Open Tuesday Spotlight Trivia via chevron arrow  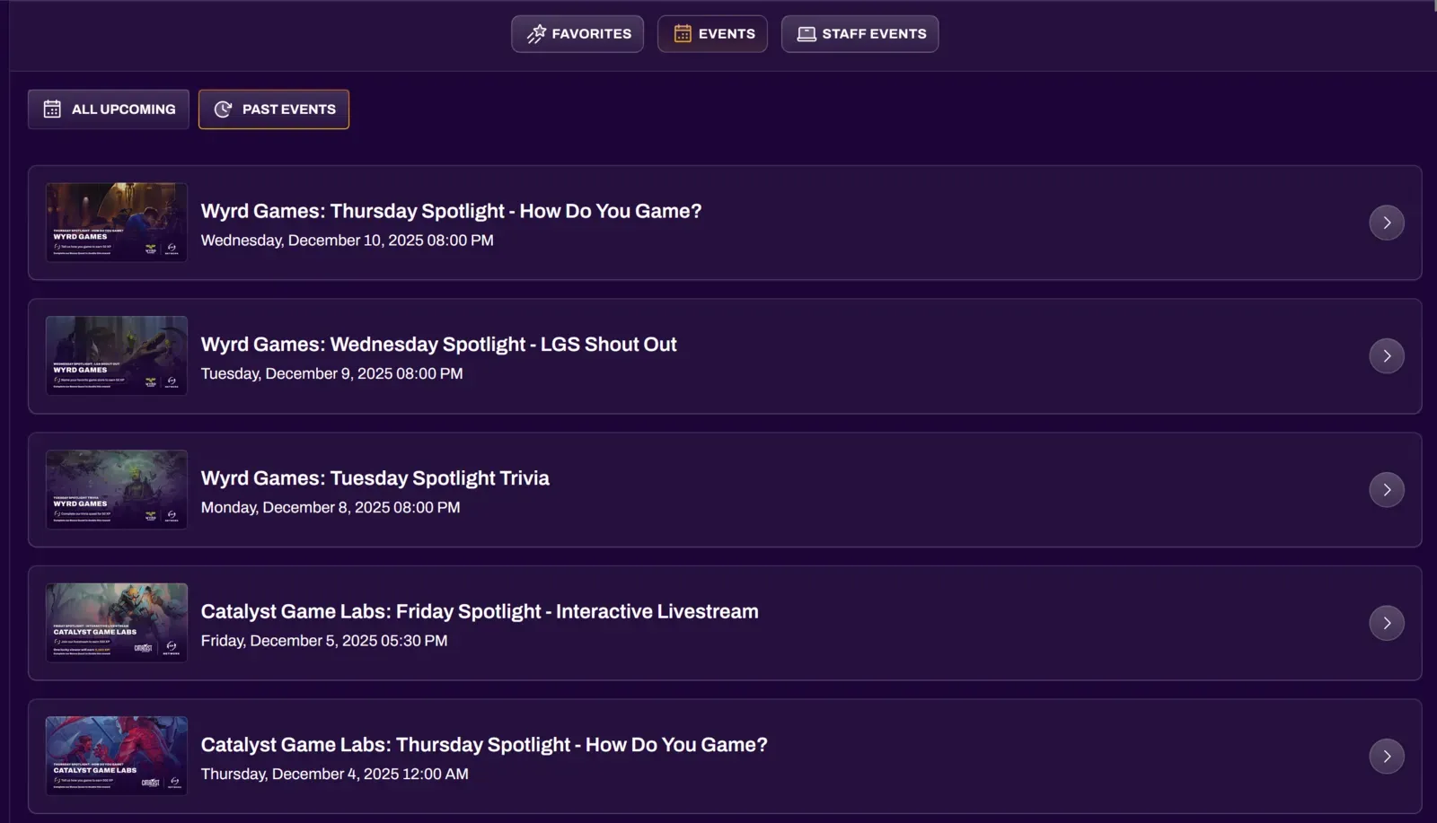[x=1386, y=490]
